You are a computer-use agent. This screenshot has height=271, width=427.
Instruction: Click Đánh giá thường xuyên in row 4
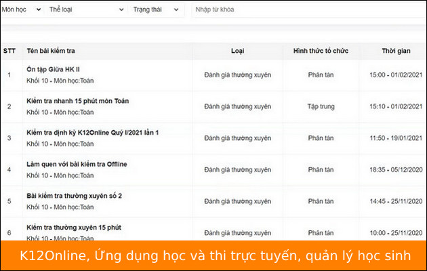click(238, 170)
